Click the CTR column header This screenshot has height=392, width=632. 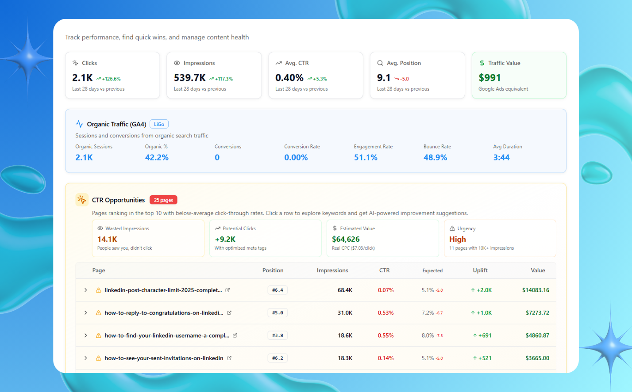click(385, 270)
